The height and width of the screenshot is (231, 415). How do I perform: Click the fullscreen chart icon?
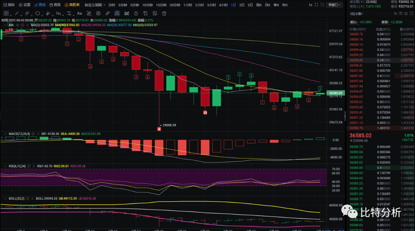pyautogui.click(x=316, y=5)
